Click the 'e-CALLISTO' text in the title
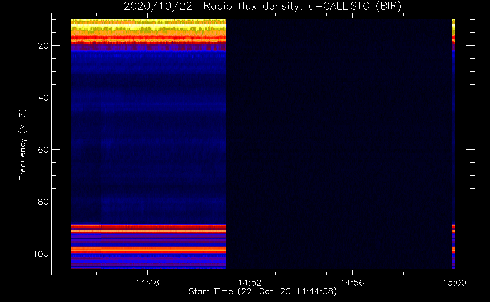The height and width of the screenshot is (302, 490). (339, 6)
